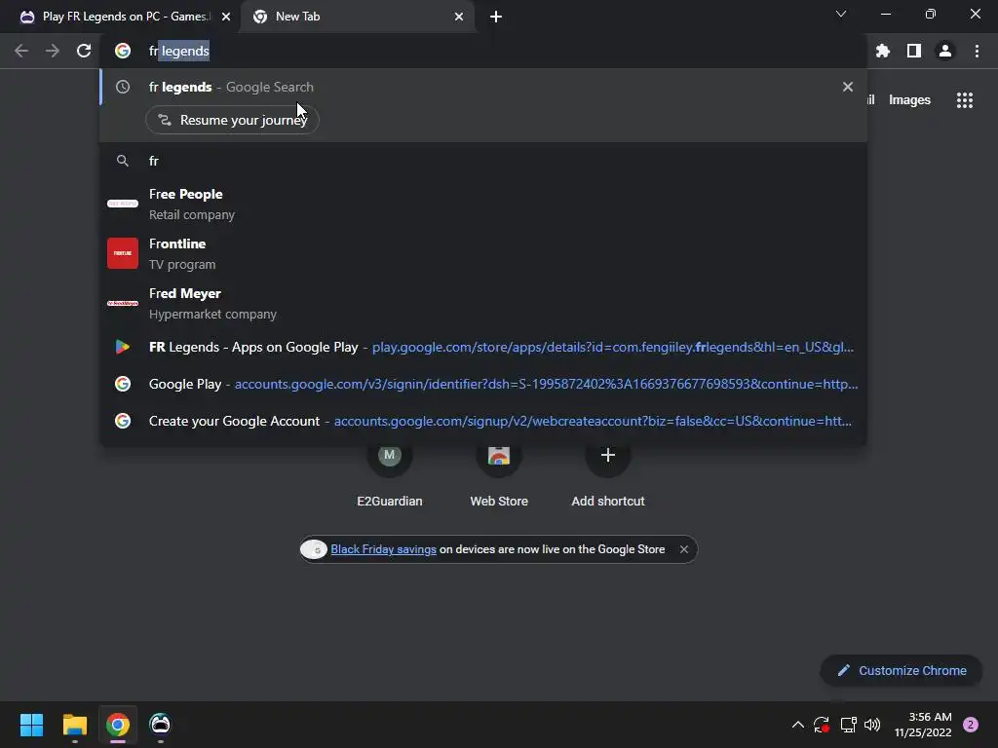The image size is (998, 748).
Task: Dismiss the Google Store promo banner
Action: coord(683,549)
